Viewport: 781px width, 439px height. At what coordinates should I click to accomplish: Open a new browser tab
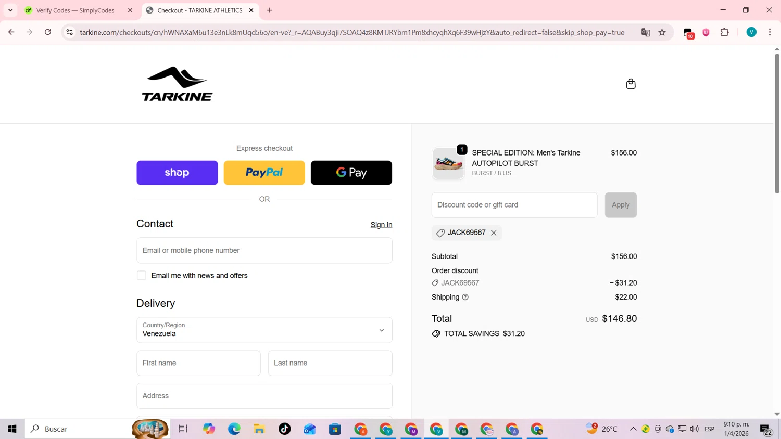tap(270, 10)
